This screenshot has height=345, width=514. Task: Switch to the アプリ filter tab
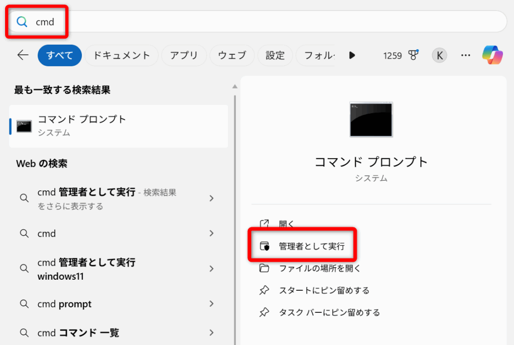184,55
